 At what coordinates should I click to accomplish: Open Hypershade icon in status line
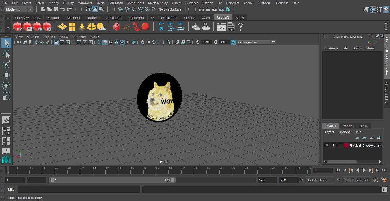click(228, 9)
